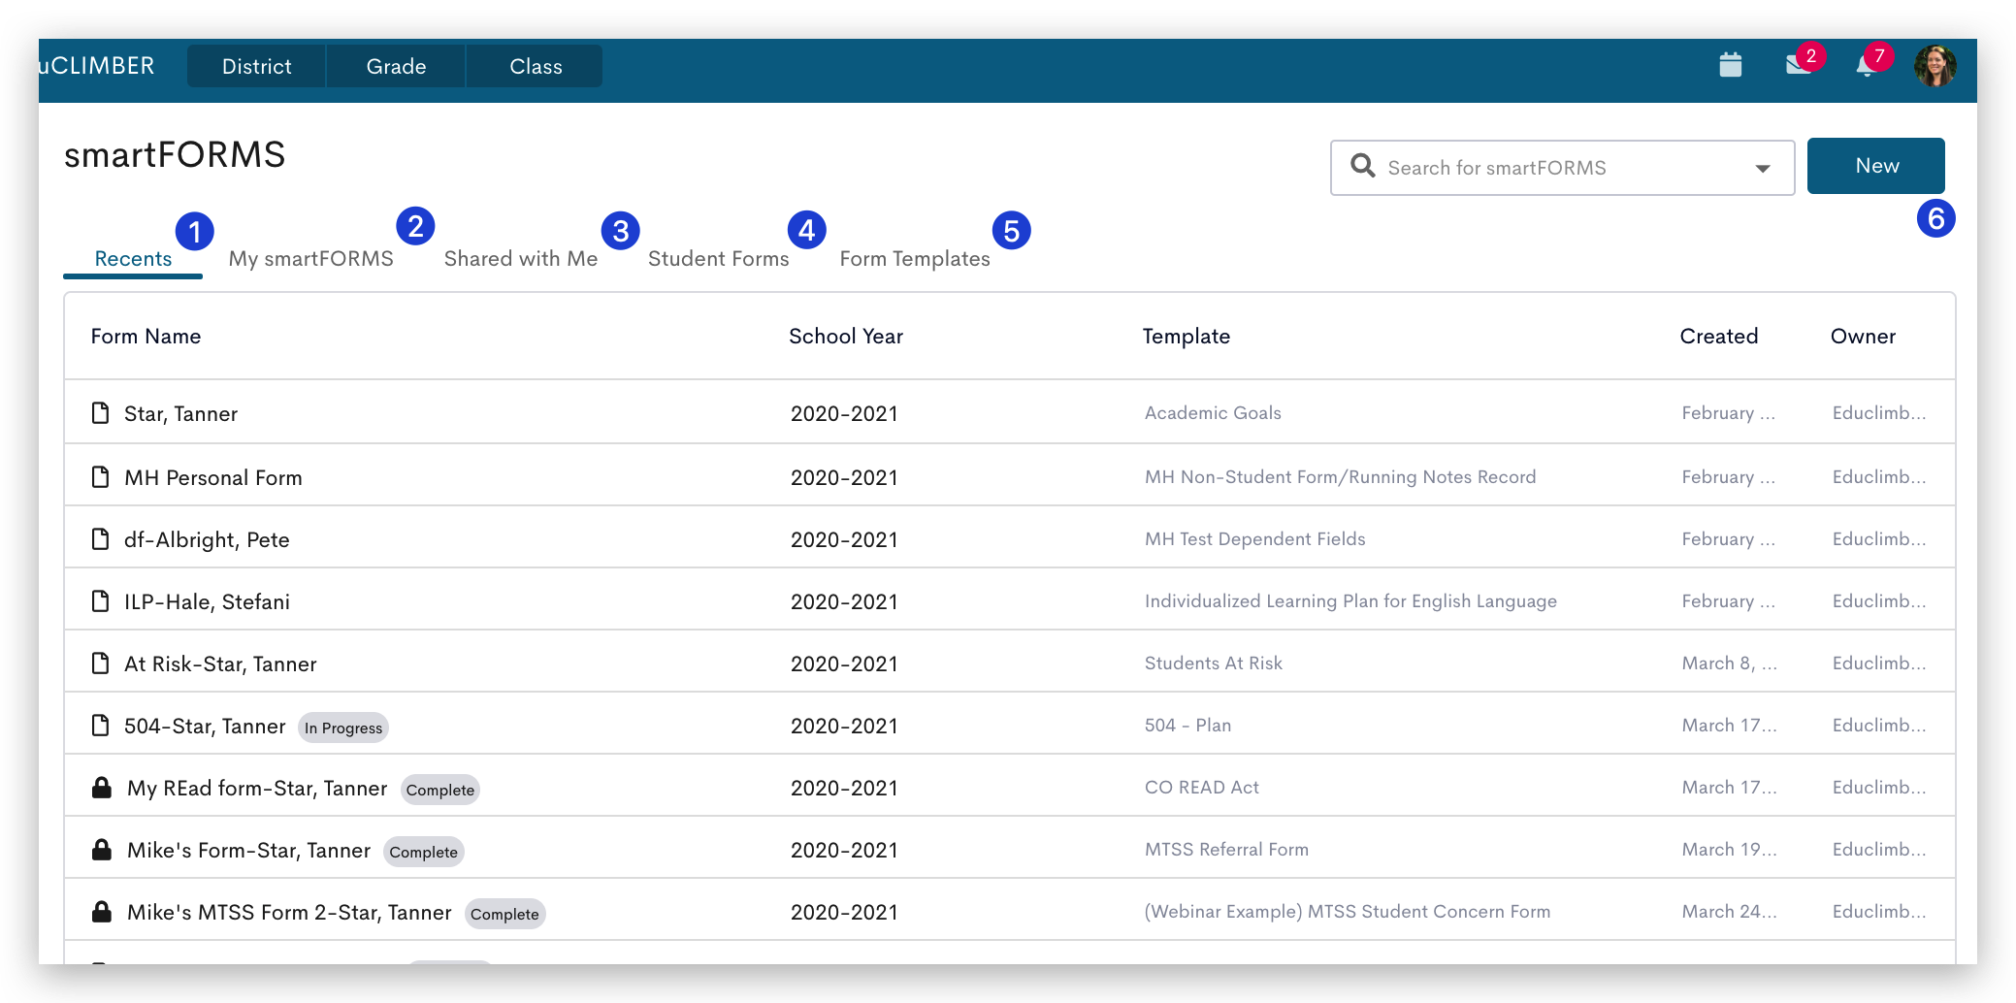Viewport: 2016px width, 1003px height.
Task: Open the messages envelope icon
Action: 1798,66
